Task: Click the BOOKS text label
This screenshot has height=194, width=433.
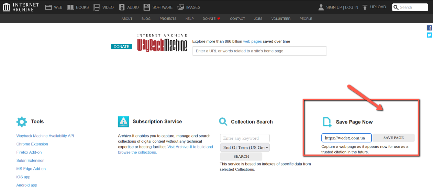Action: 82,7
